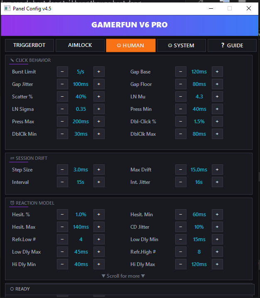
Task: Lower the Scatter % value
Action: pos(62,97)
